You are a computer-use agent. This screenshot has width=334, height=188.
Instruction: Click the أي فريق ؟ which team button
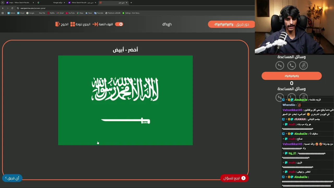[x=12, y=178]
